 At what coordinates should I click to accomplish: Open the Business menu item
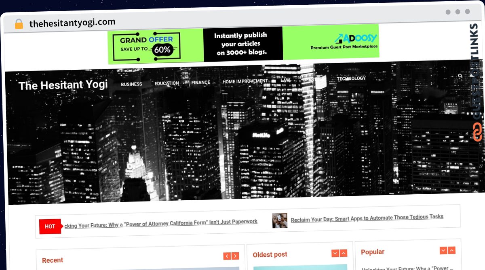pyautogui.click(x=131, y=84)
